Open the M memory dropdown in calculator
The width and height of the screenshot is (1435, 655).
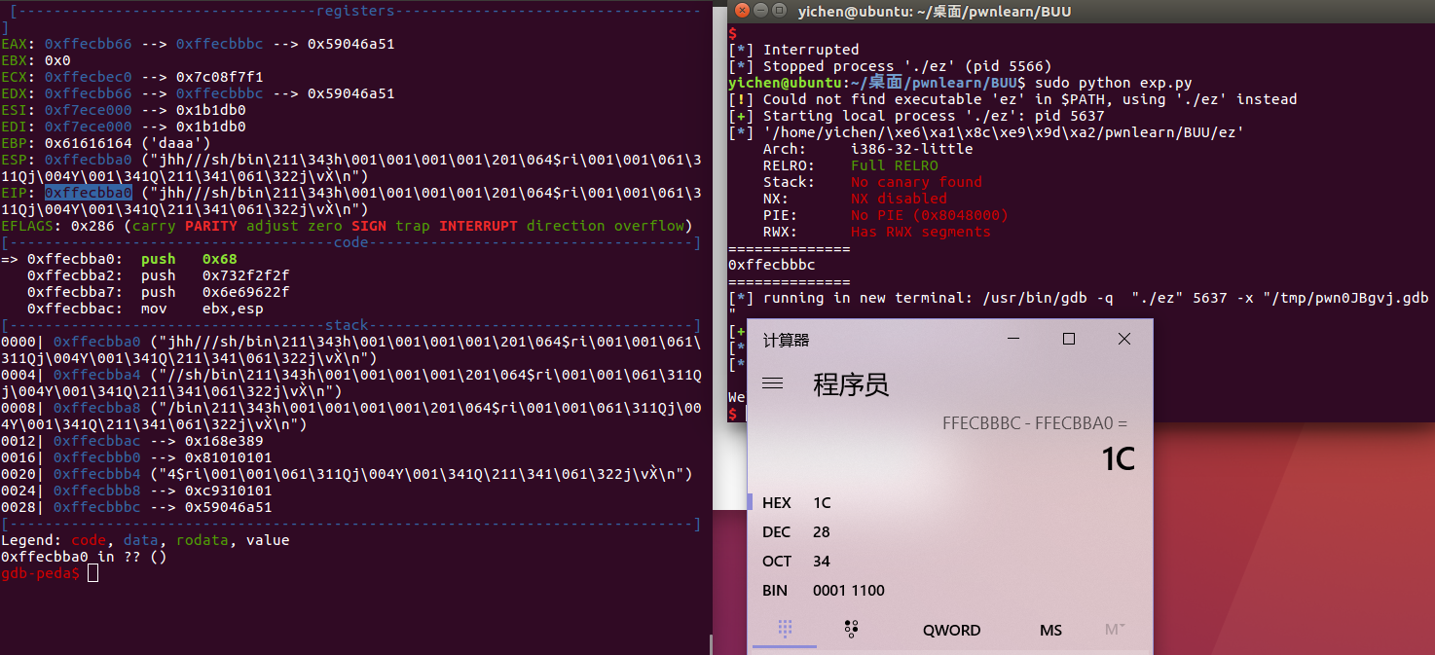tap(1115, 630)
